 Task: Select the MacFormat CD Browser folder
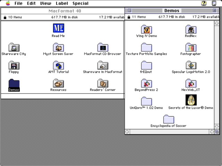103,47
